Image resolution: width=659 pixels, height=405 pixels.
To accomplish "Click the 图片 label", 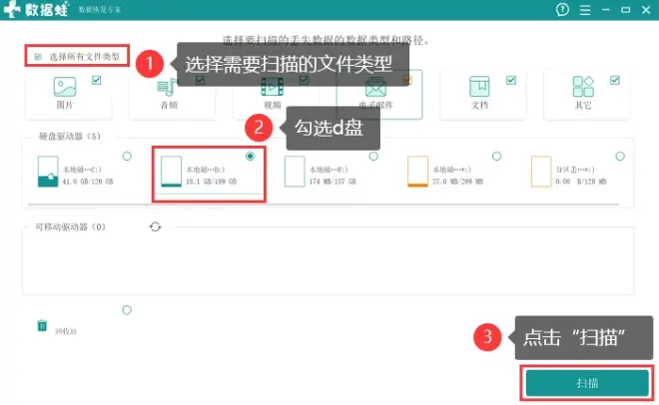I will coord(65,105).
